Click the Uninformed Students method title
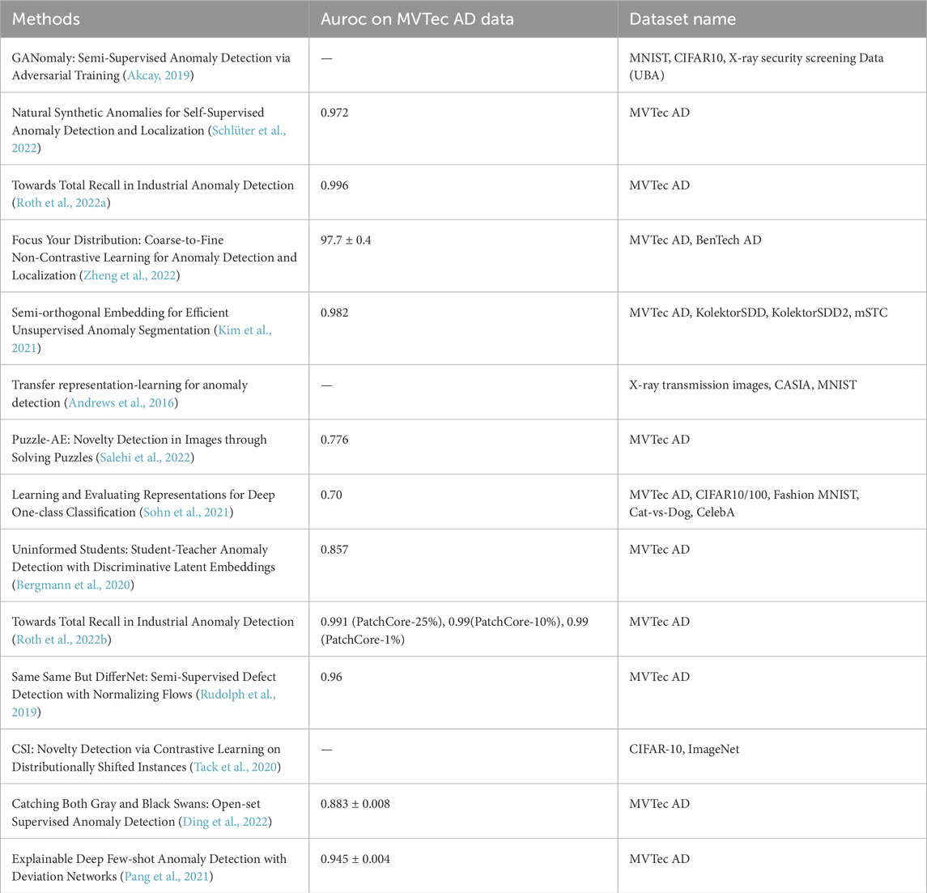This screenshot has height=893, width=927. [x=143, y=559]
